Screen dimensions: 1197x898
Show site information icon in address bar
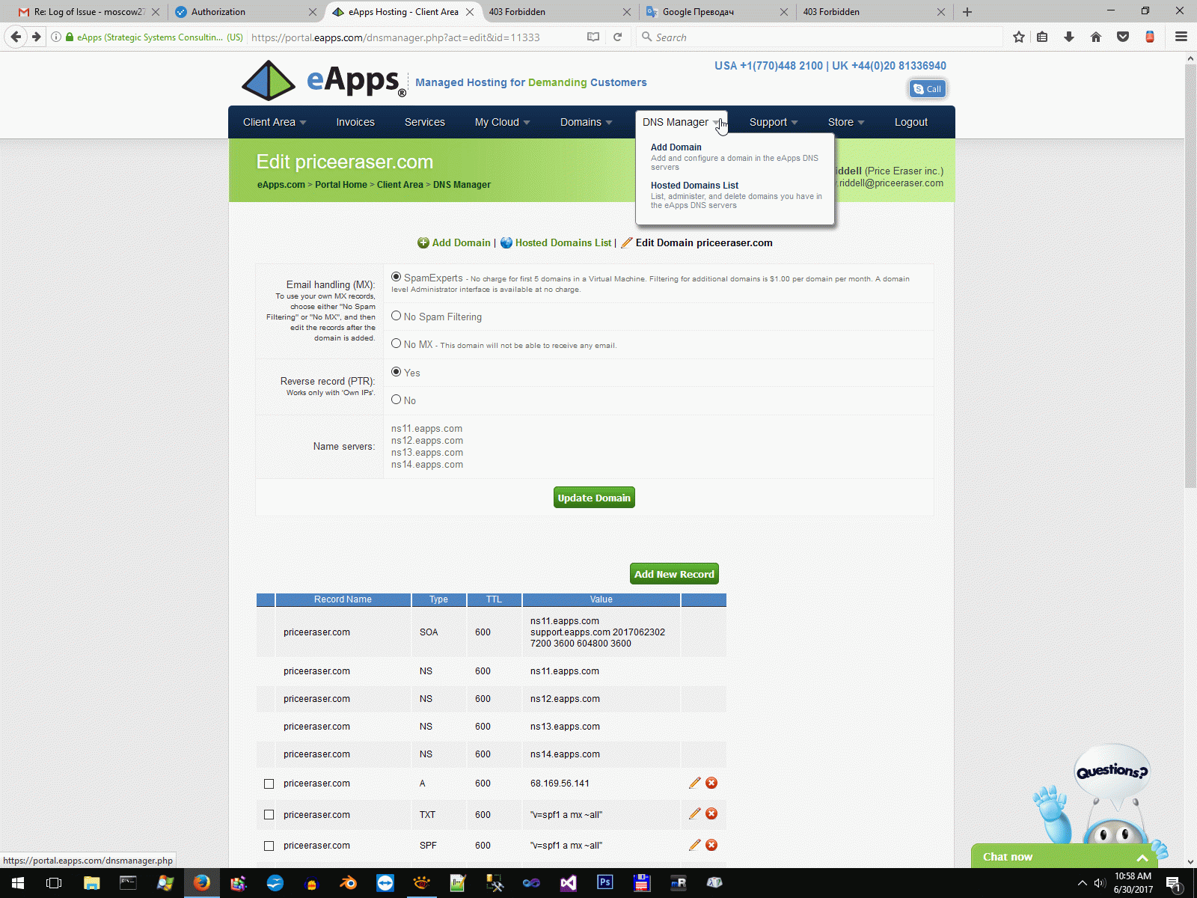(56, 37)
